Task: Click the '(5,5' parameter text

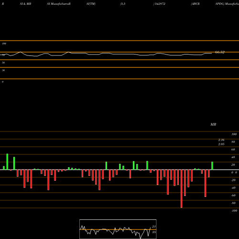Action: (x=123, y=4)
